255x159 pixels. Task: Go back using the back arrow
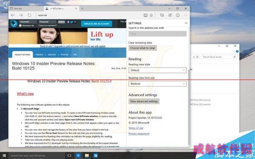pyautogui.click(x=13, y=15)
